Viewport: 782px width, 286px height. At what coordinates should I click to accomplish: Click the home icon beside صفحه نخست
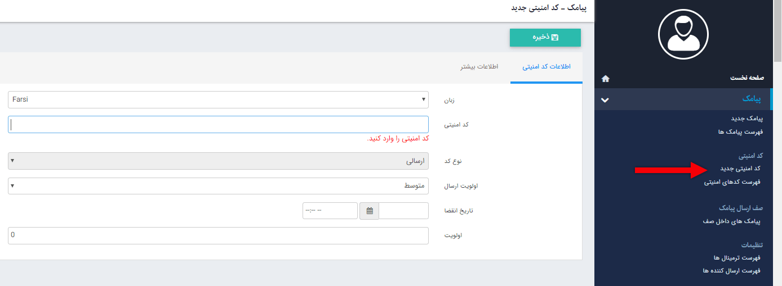tap(606, 78)
